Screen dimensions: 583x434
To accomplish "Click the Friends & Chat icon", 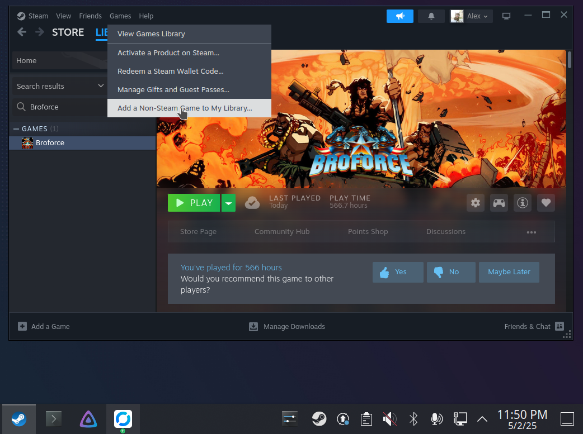I will [559, 326].
